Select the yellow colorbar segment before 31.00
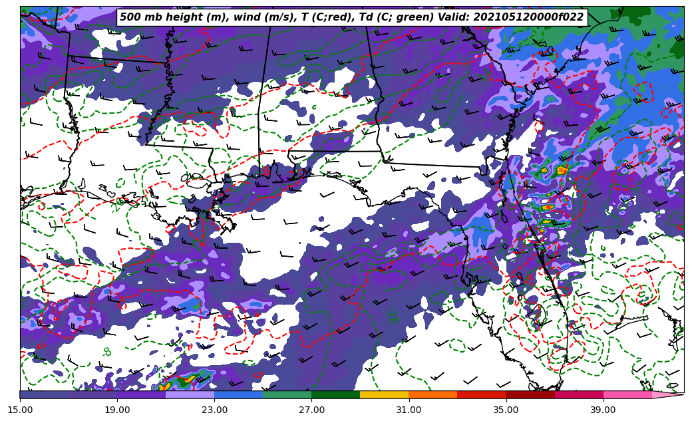 (384, 394)
